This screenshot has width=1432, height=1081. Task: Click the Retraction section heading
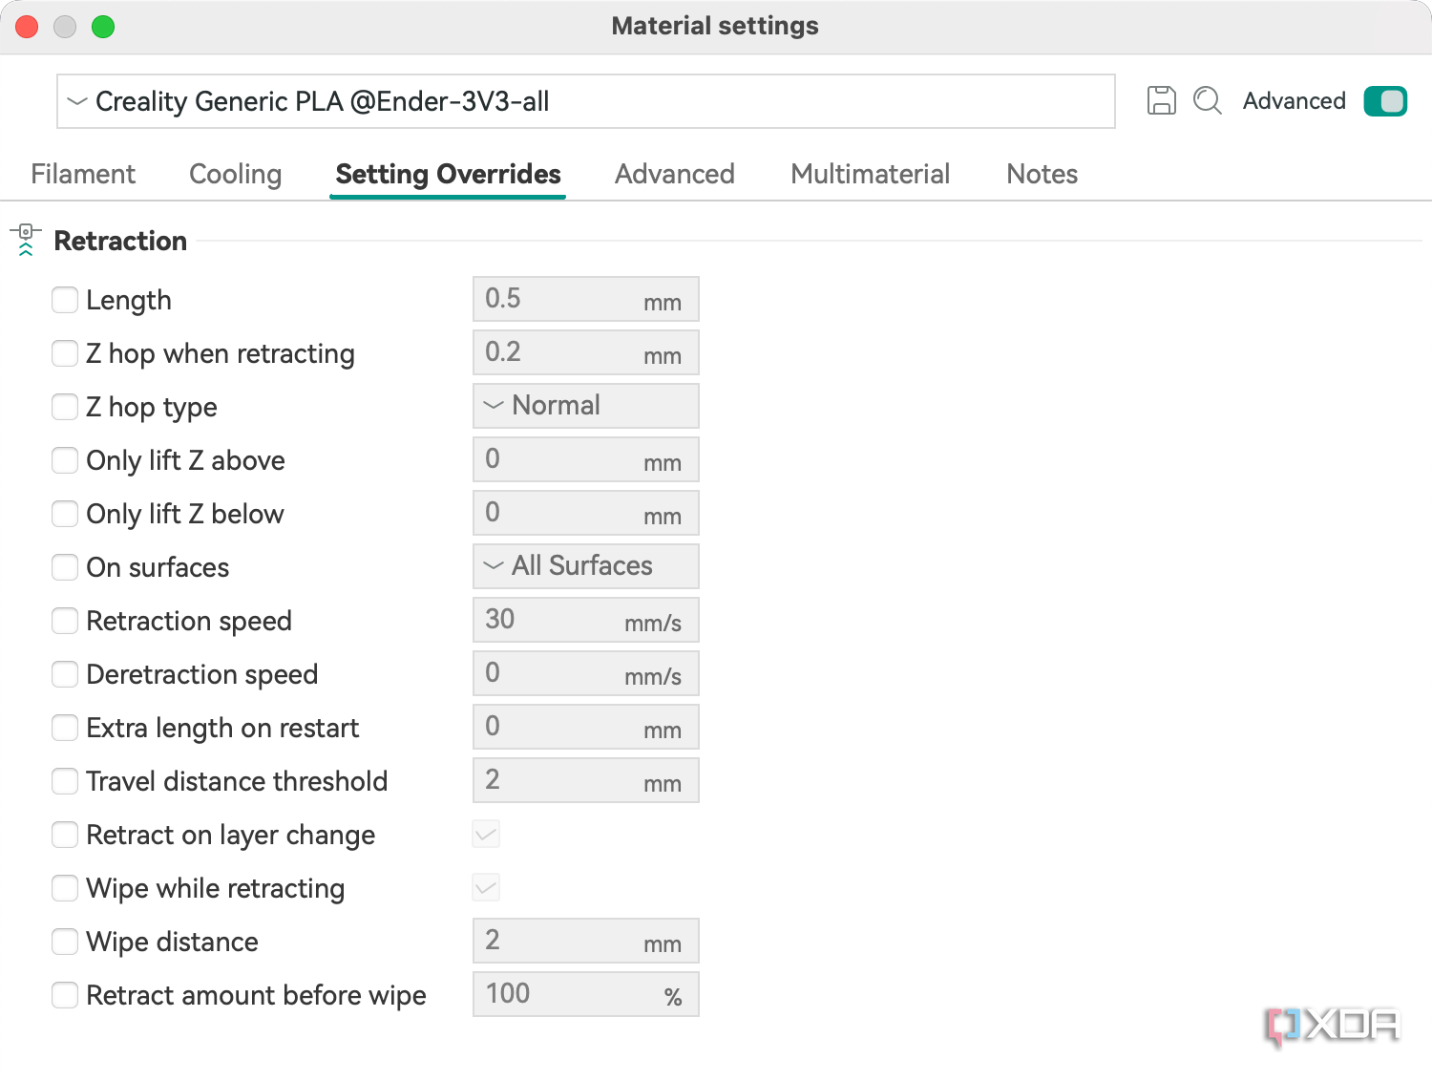click(x=120, y=241)
